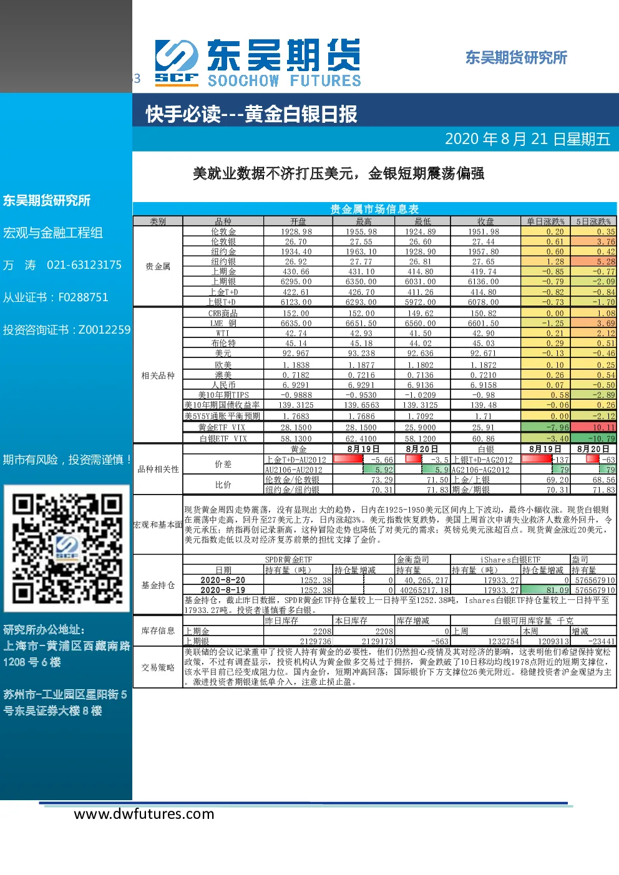Select the 纽约银 row label

tap(223, 261)
